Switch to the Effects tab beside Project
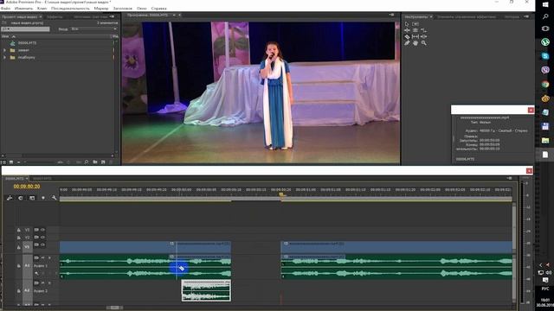The width and height of the screenshot is (554, 311). tap(55, 16)
